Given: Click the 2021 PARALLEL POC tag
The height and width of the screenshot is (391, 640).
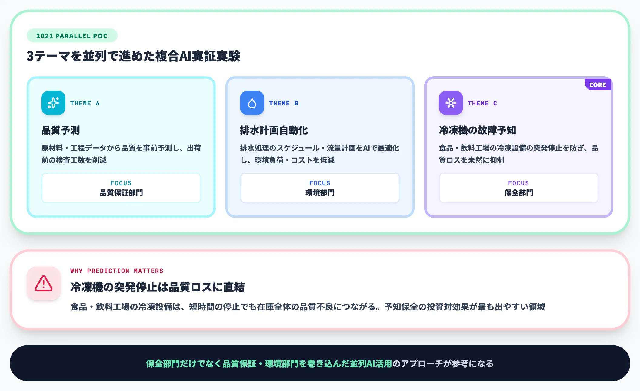Looking at the screenshot, I should (72, 36).
